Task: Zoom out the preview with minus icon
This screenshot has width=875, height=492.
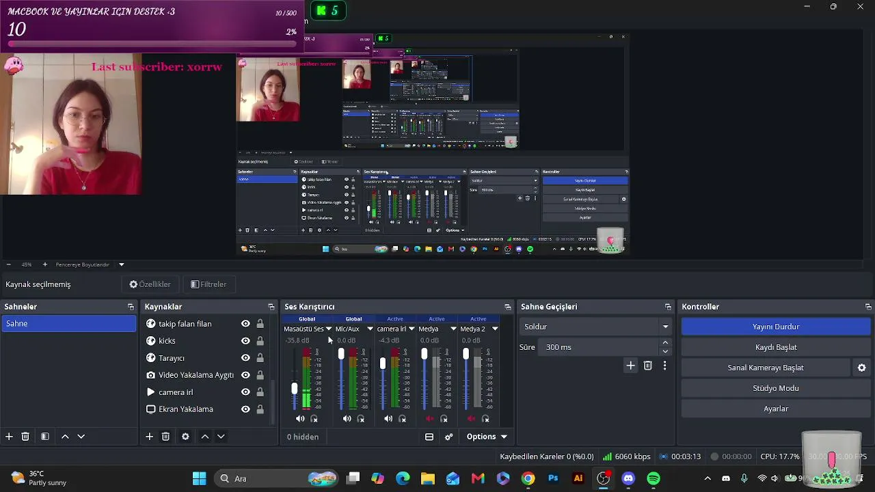Action: pyautogui.click(x=8, y=264)
